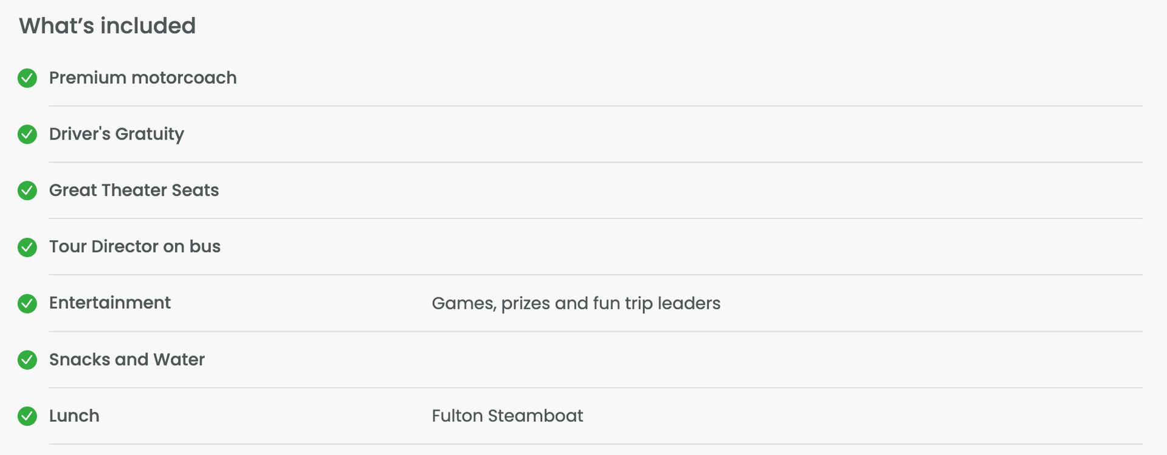Click the checkmark icon for Great Theater Seats
Viewport: 1167px width, 455px height.
click(x=27, y=190)
